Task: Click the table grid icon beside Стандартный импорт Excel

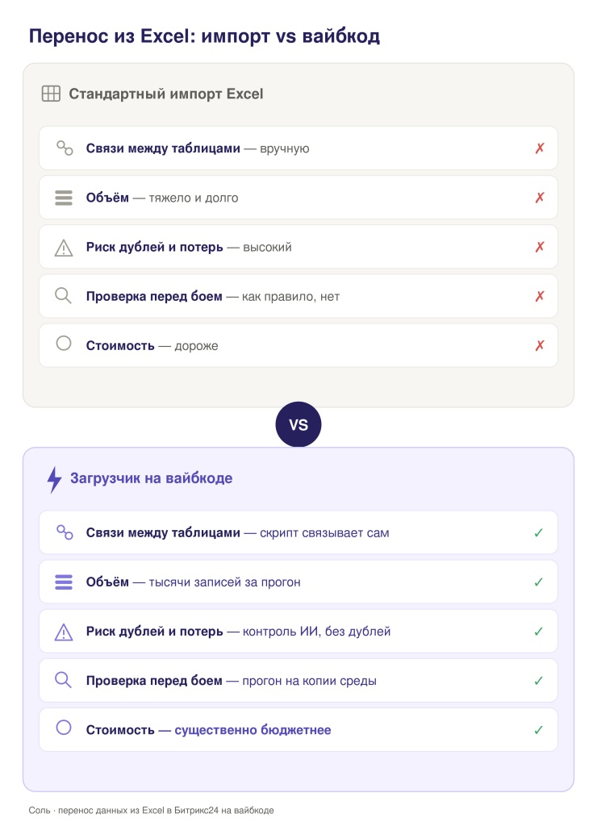Action: click(x=51, y=94)
